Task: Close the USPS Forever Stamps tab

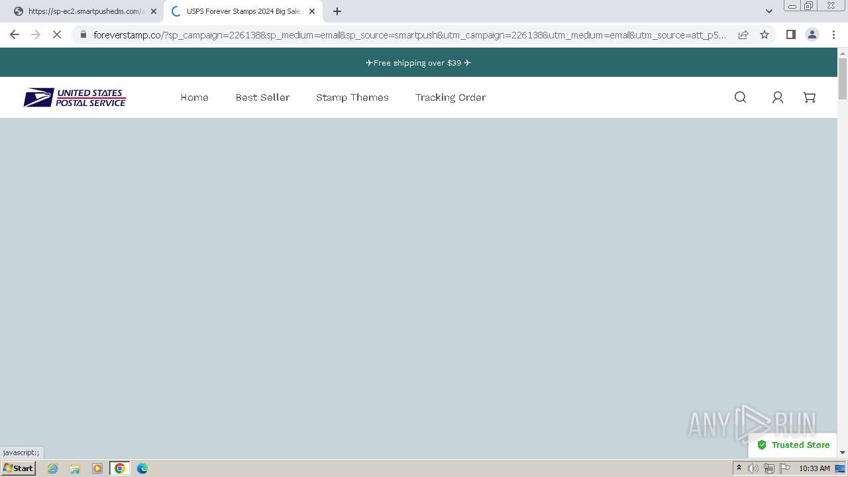Action: pos(312,11)
